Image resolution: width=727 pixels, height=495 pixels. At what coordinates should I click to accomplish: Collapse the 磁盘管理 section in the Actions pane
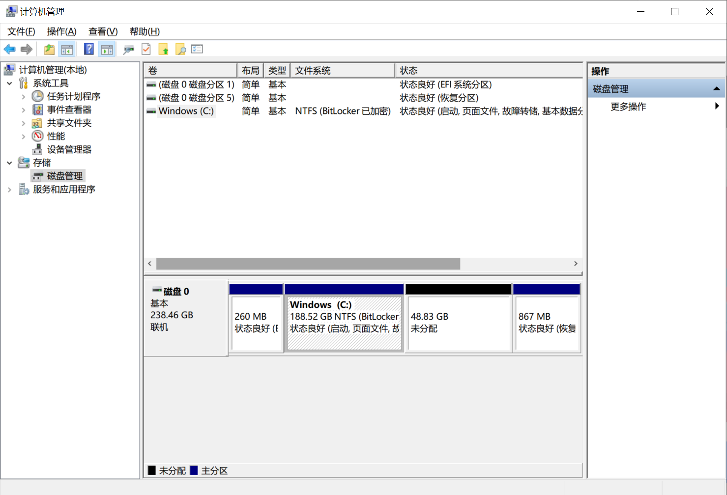pos(717,88)
